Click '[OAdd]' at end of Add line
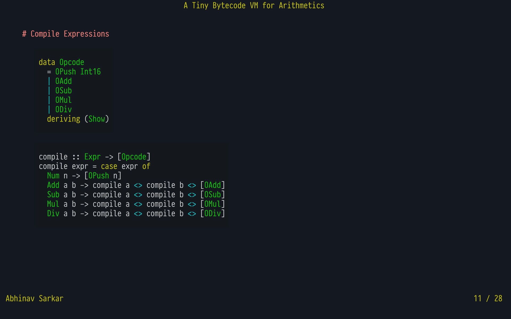Screen dimensions: 511x319 (x=213, y=185)
